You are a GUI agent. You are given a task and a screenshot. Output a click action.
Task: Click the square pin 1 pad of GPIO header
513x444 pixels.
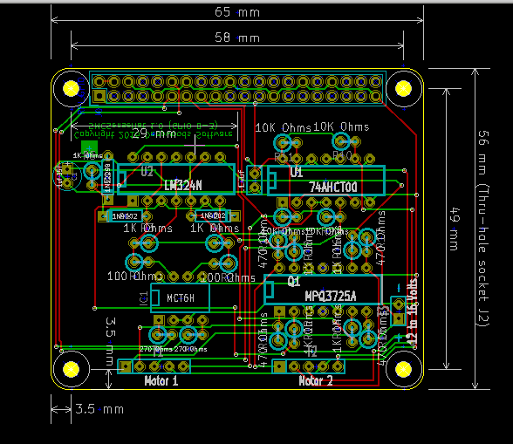coord(99,96)
